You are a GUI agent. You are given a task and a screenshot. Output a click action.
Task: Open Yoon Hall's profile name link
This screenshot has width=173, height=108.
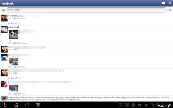click(13, 16)
